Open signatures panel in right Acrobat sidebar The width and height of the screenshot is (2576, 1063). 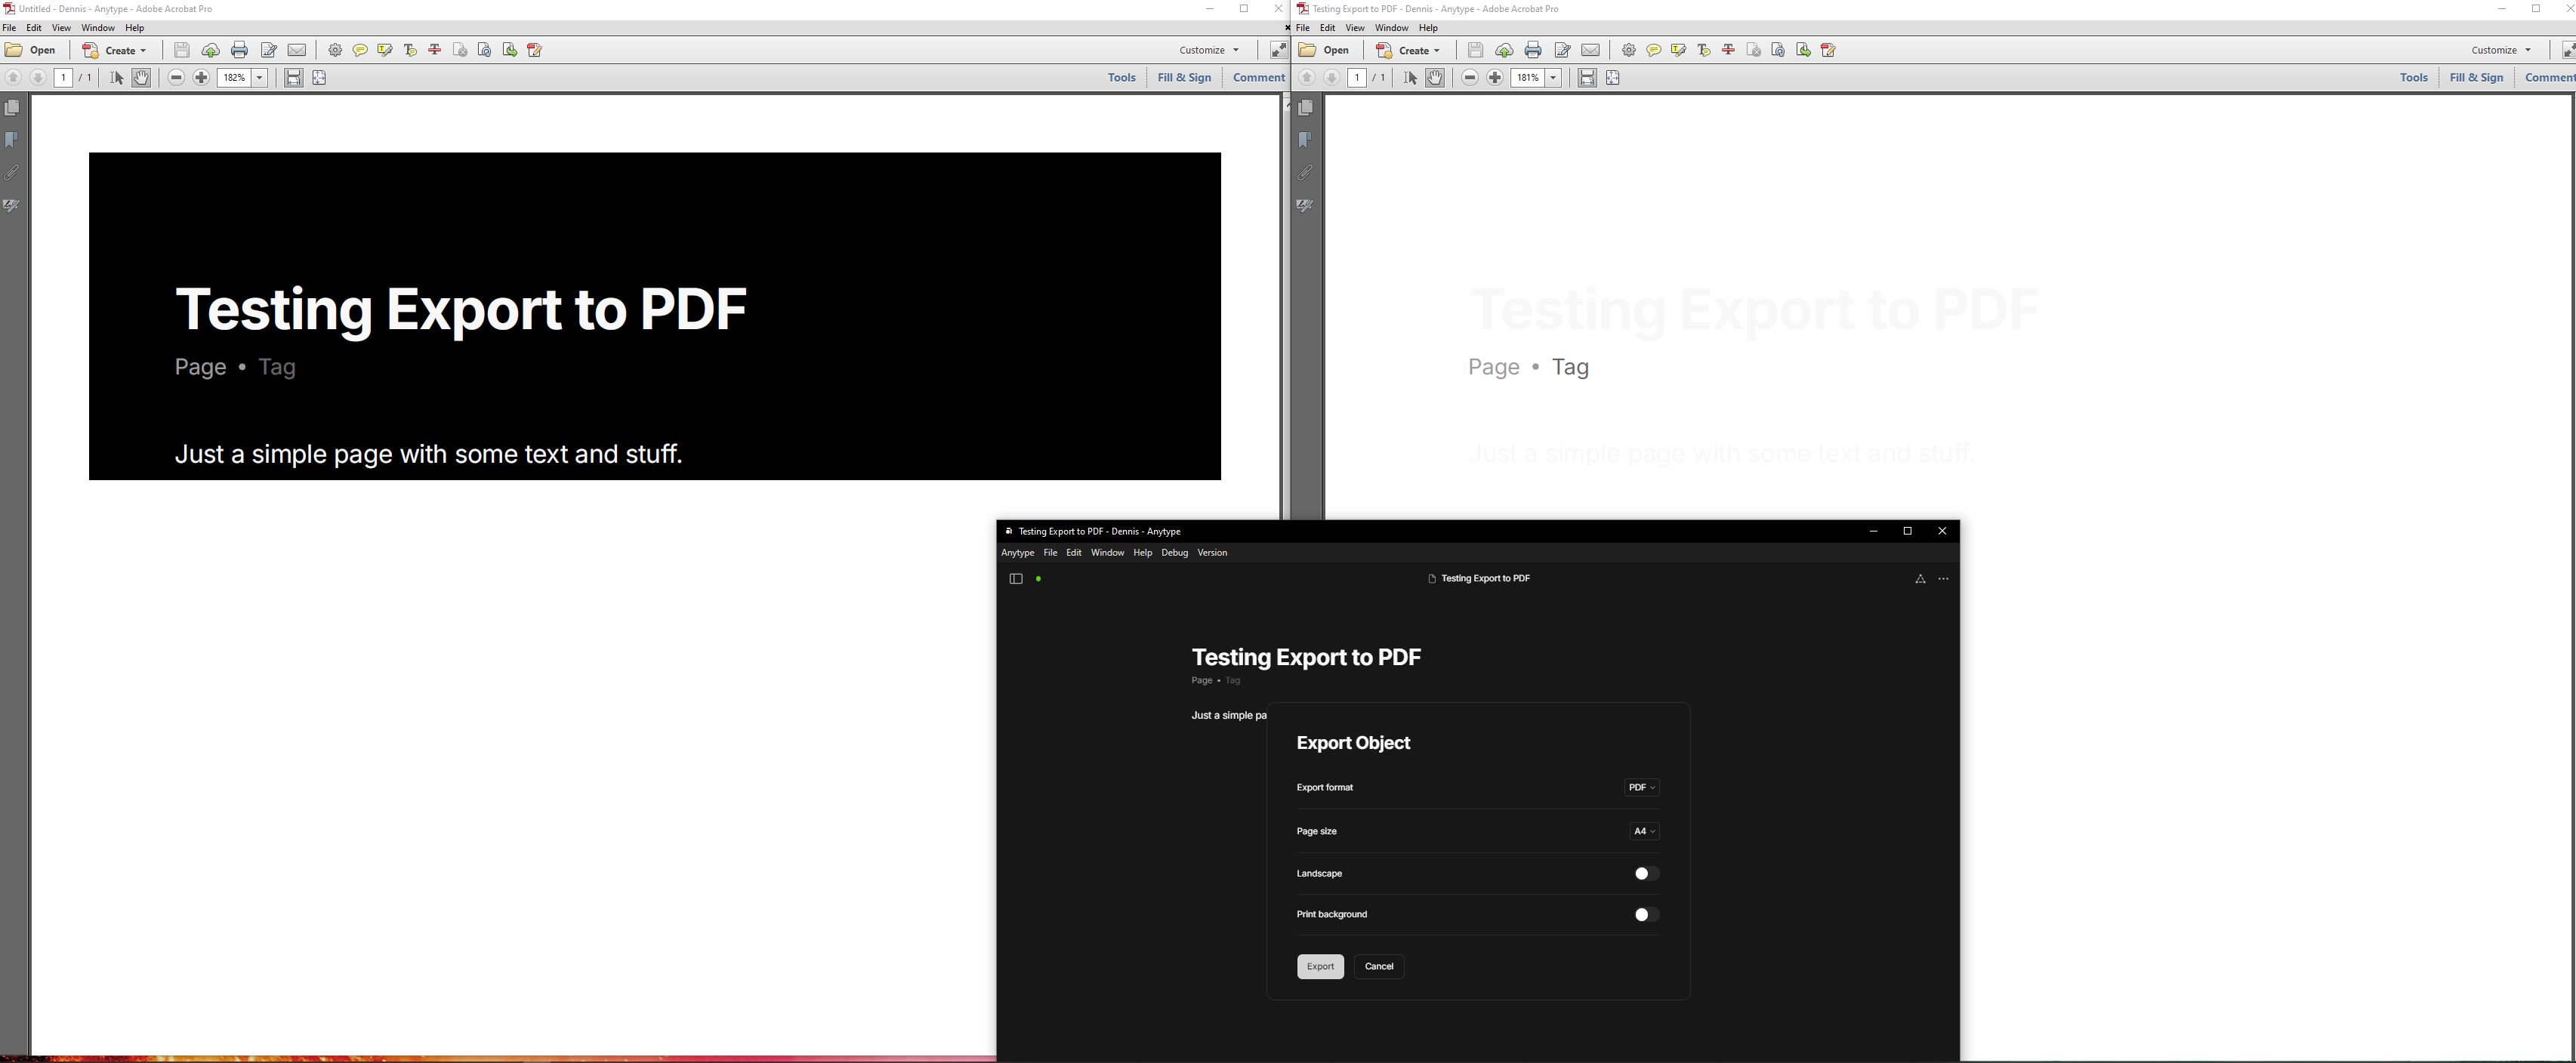pos(1305,206)
